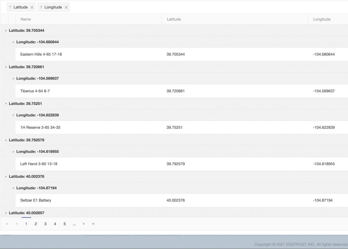
Task: Collapse the Longitude: -104.87194 subgroup
Action: click(x=13, y=188)
